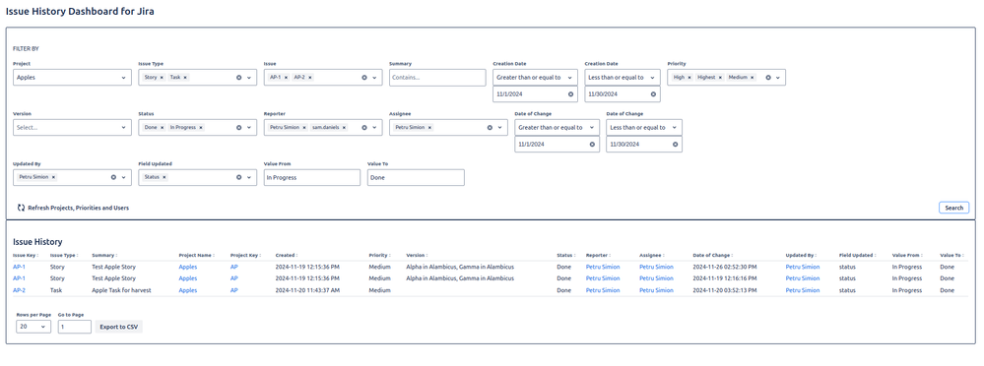Remove Petru Simion chip from Updated By filter
This screenshot has height=366, width=984.
click(53, 177)
